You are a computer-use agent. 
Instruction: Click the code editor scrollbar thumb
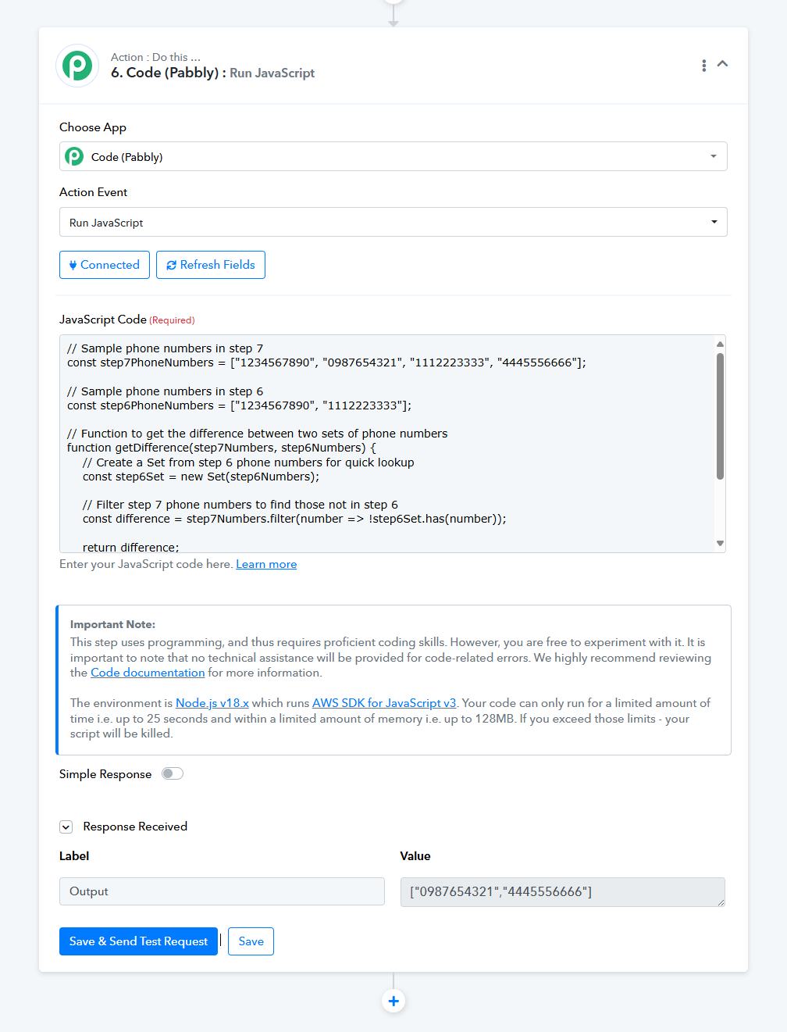[720, 416]
